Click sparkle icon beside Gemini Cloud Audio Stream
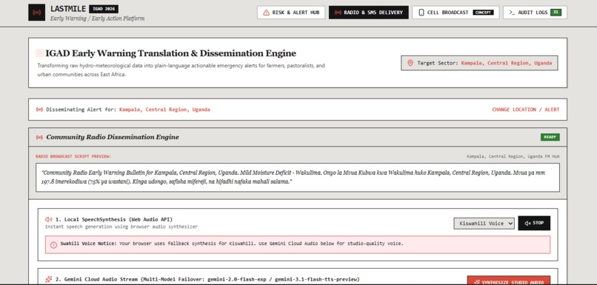The image size is (597, 285). coord(48,279)
